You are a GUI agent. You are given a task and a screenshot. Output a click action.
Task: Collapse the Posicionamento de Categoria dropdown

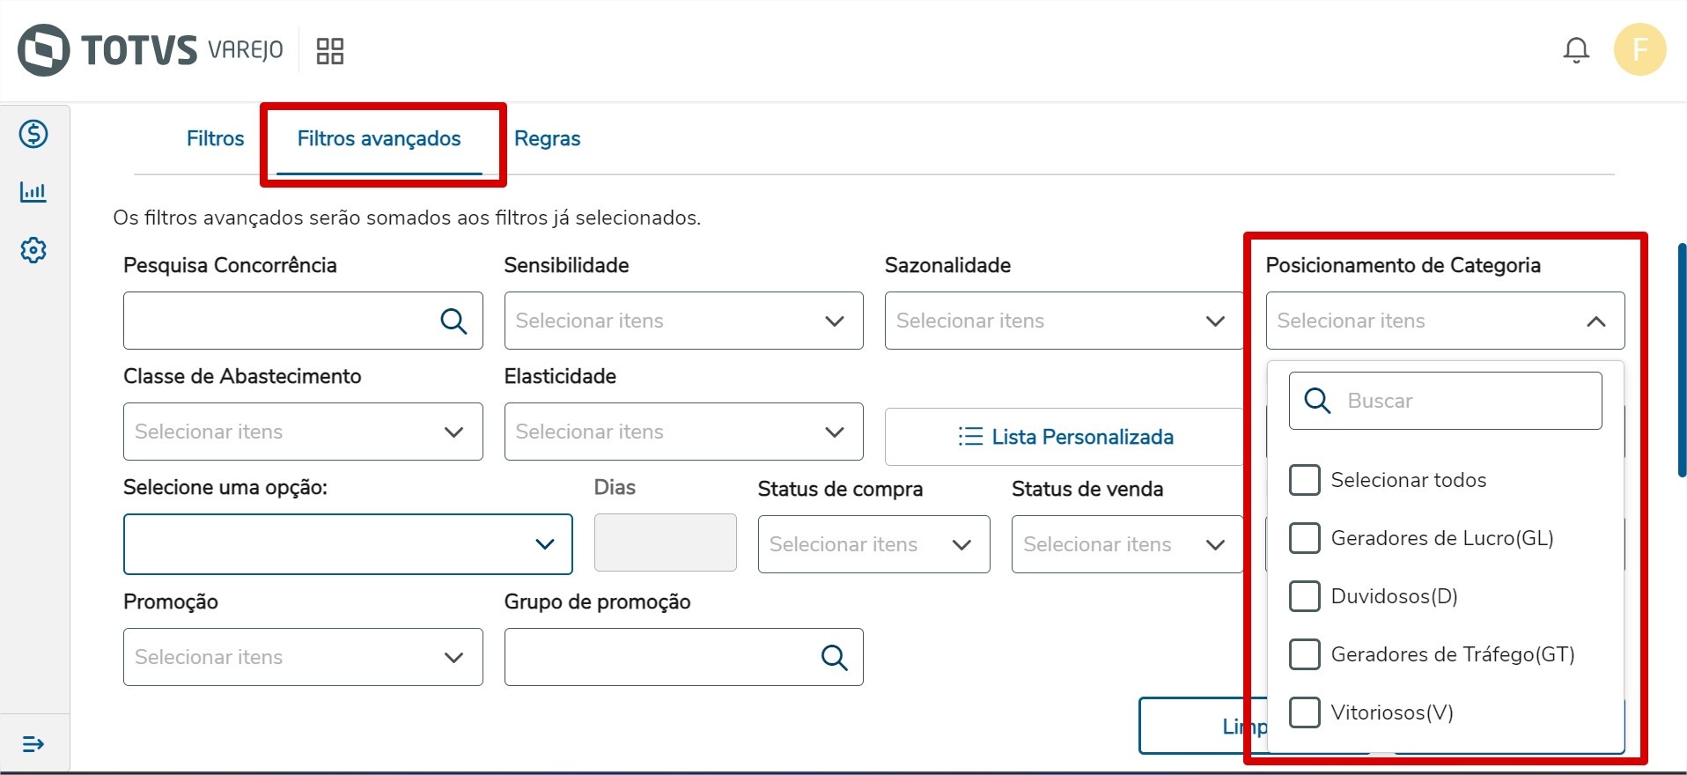pyautogui.click(x=1595, y=321)
